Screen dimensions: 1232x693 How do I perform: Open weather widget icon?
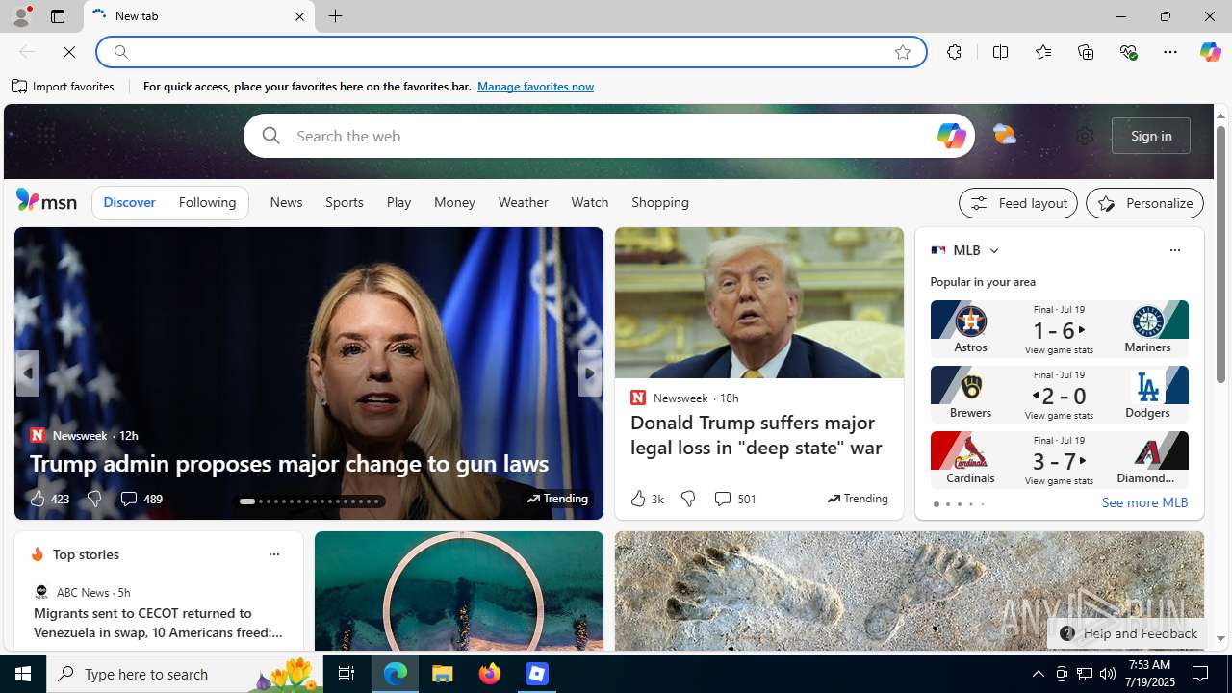1004,136
